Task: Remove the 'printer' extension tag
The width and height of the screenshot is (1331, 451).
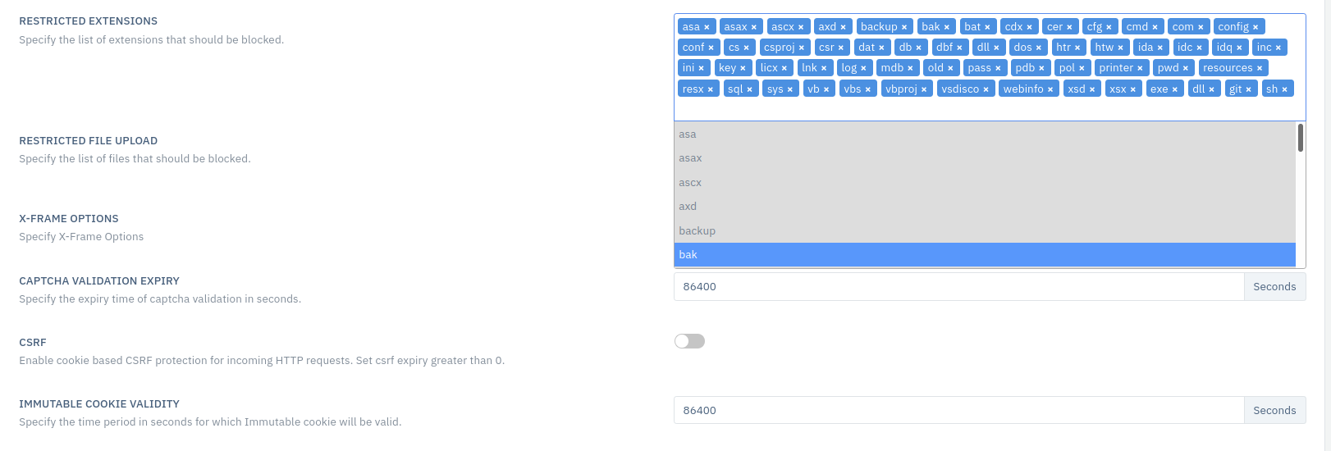Action: tap(1140, 68)
